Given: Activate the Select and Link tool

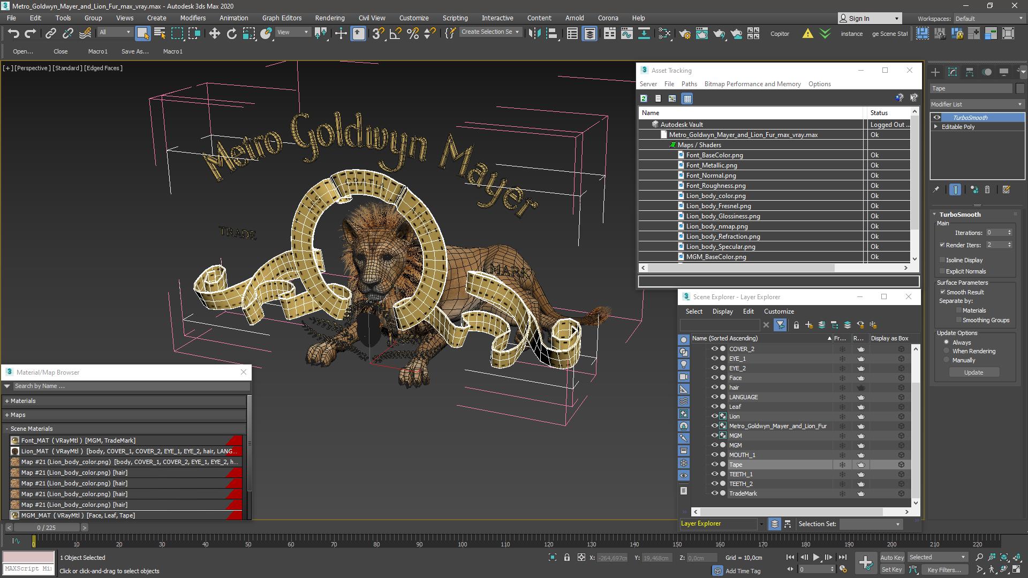Looking at the screenshot, I should pyautogui.click(x=50, y=34).
